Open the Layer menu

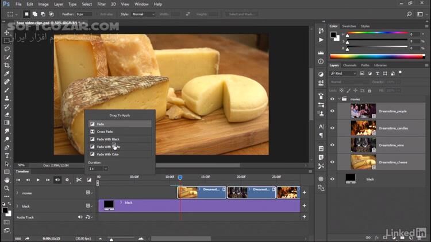pos(58,4)
